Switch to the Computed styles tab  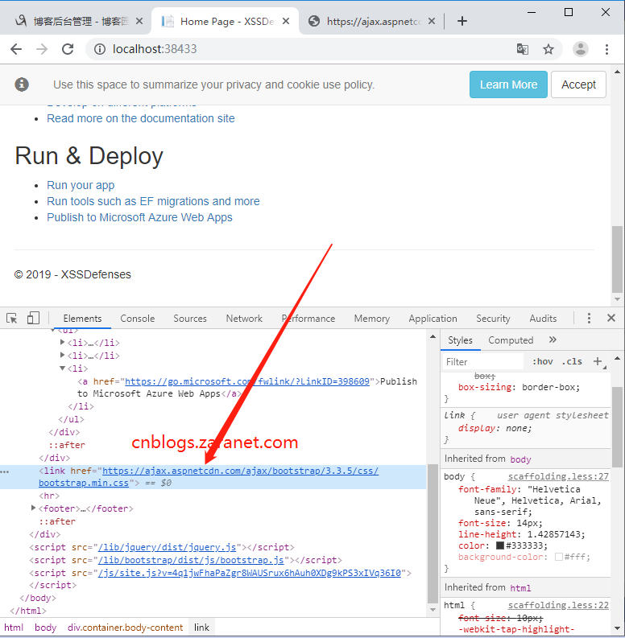[511, 340]
